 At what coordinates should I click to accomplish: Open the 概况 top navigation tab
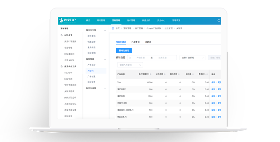pos(88,20)
